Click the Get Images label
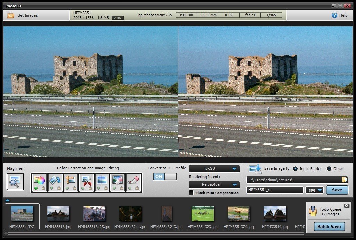The height and width of the screenshot is (240, 356). (x=27, y=15)
